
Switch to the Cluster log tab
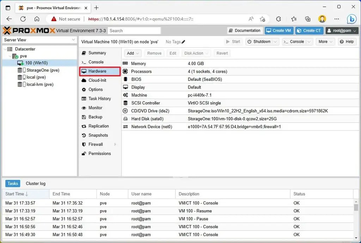35,183
